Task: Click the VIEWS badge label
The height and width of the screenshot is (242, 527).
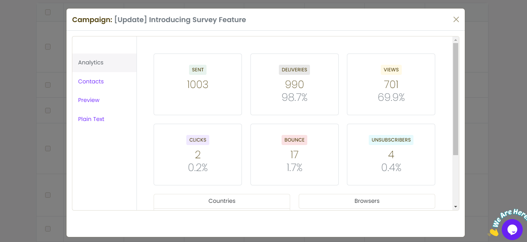Action: pos(391,70)
